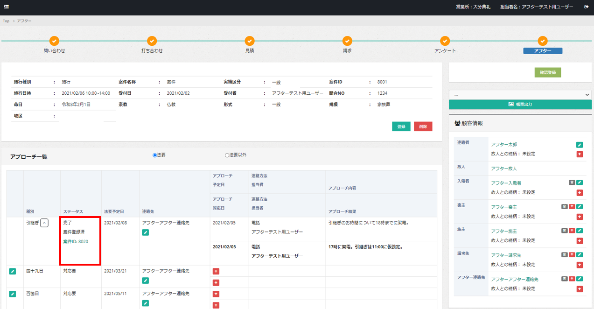
Task: Edit the 請求先 customer entry
Action: coord(580,255)
